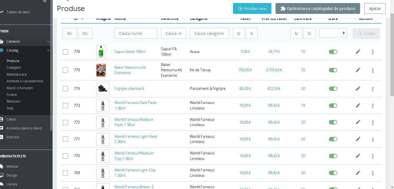Click the edit pencil for Sapun lichid 100ml
394x189 pixels.
(x=358, y=52)
